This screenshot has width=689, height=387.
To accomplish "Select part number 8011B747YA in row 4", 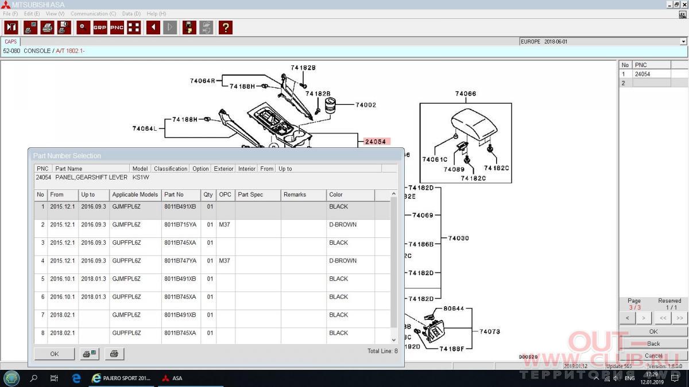I will (x=180, y=261).
